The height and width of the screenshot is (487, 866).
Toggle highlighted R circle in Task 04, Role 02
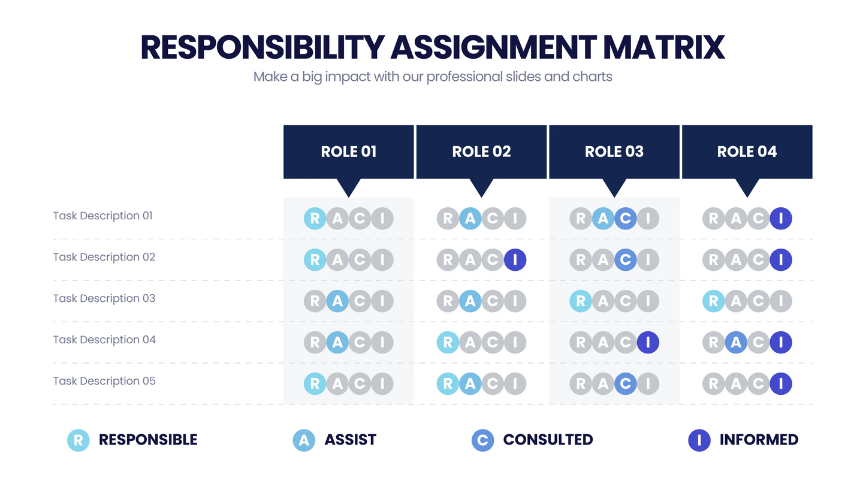point(448,343)
